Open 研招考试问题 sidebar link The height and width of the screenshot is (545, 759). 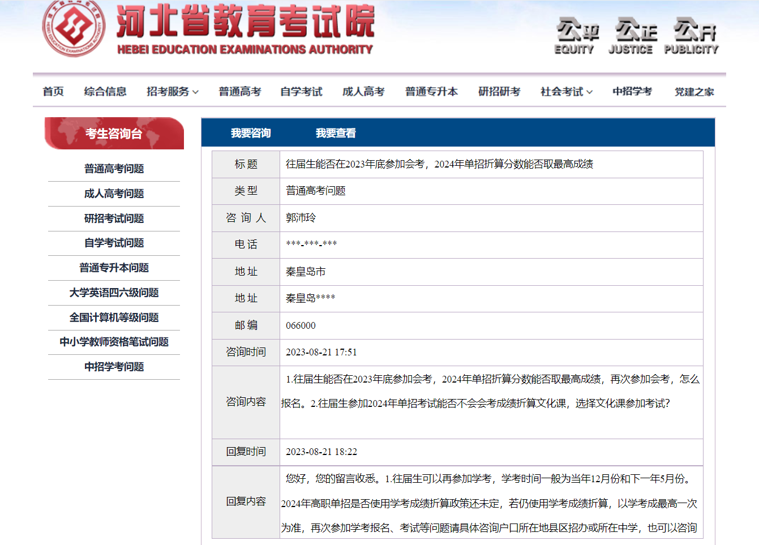[x=114, y=218]
